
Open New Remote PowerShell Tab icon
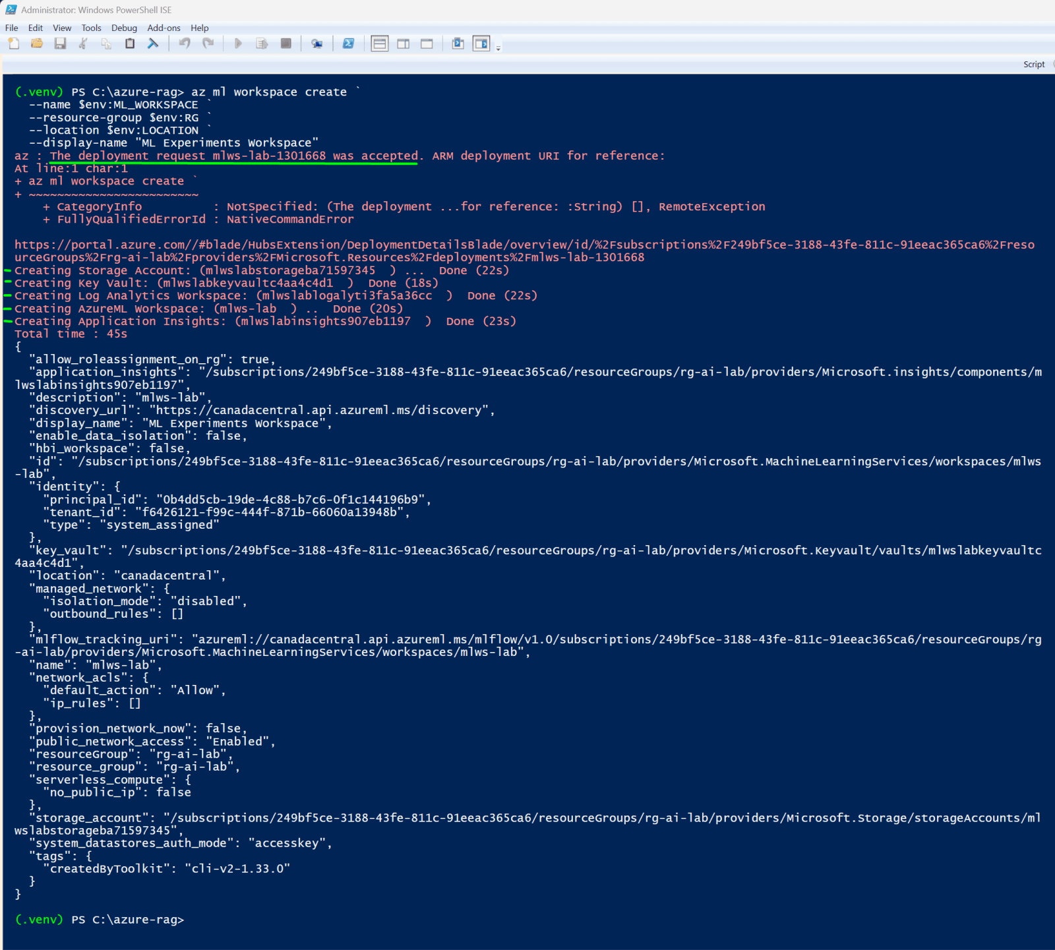coord(317,44)
